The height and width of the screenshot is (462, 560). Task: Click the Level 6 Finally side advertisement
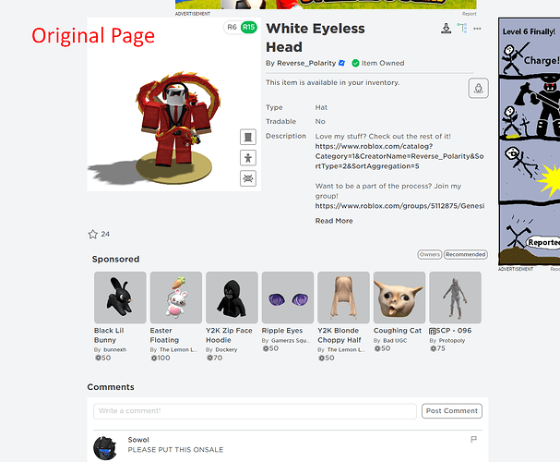pyautogui.click(x=530, y=141)
